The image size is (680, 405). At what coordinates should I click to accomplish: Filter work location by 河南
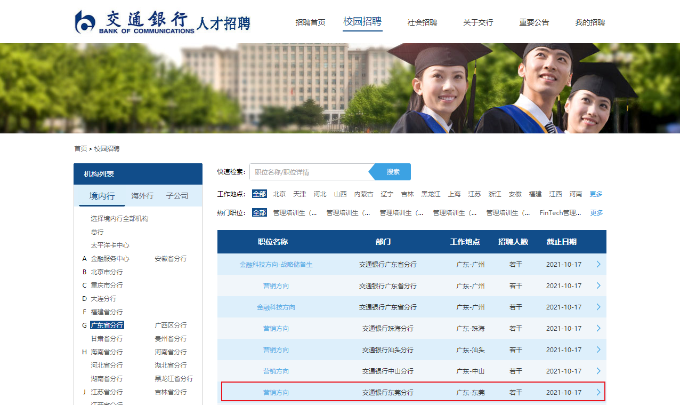coord(576,194)
